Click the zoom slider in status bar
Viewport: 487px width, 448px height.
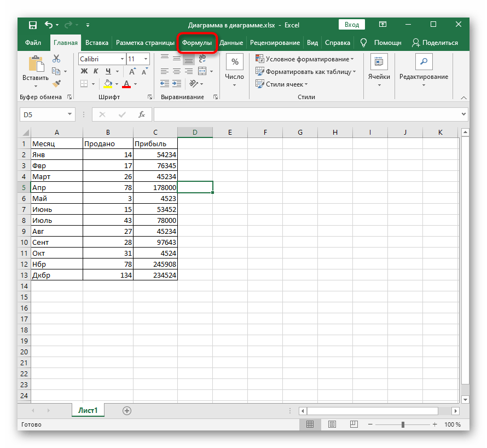pos(403,424)
